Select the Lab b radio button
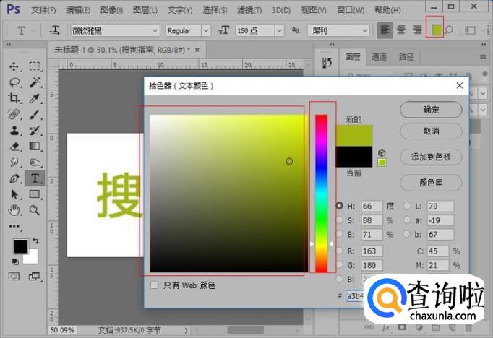Image resolution: width=493 pixels, height=338 pixels. (x=407, y=234)
